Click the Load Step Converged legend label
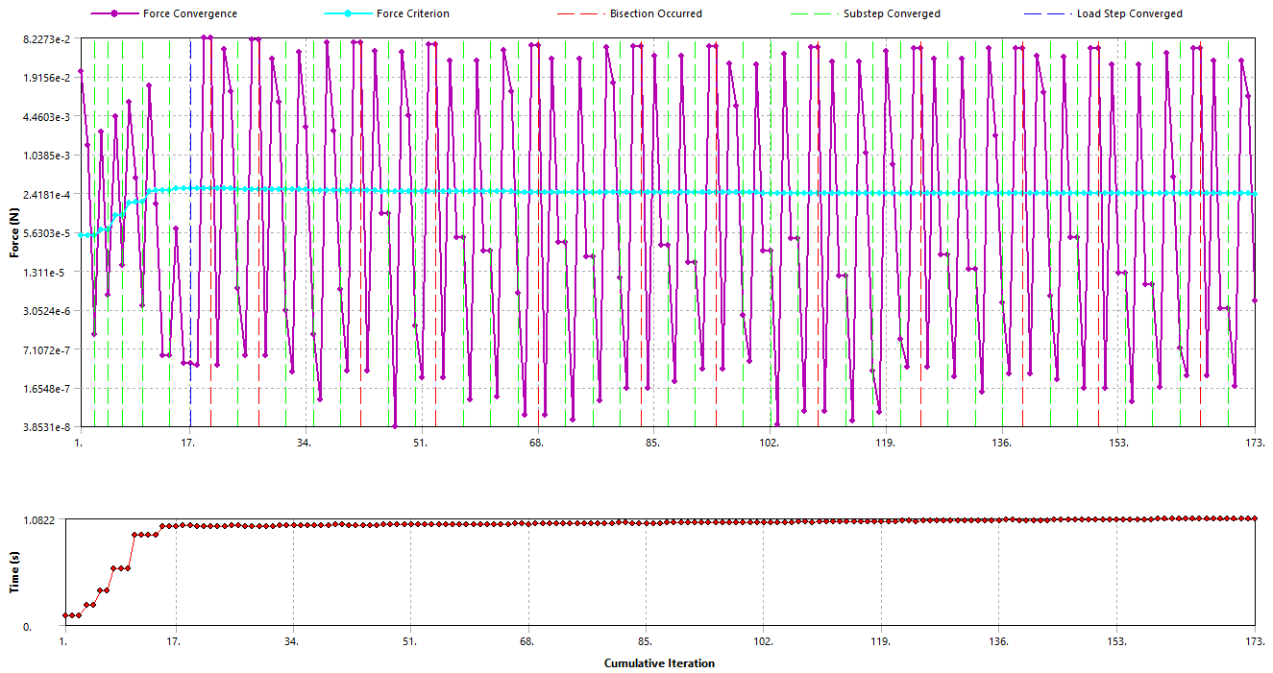The width and height of the screenshot is (1273, 673). (x=1129, y=14)
